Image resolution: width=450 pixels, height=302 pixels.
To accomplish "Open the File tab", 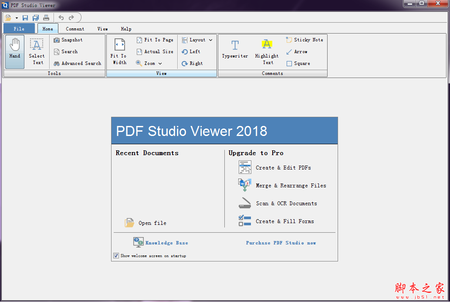I will click(19, 29).
